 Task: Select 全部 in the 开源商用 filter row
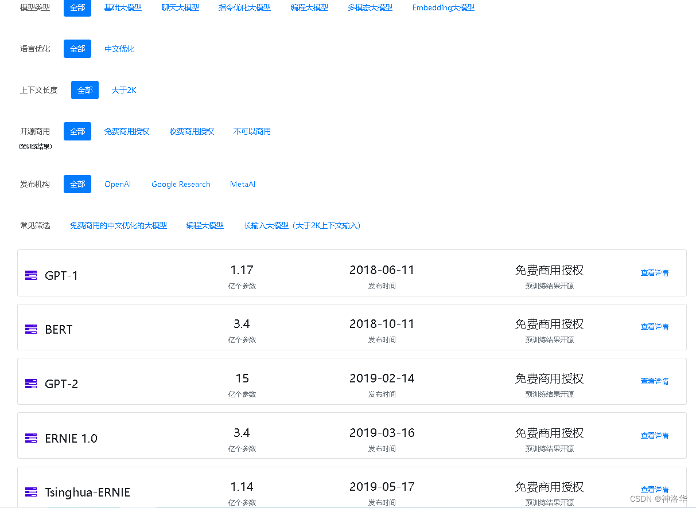point(77,131)
